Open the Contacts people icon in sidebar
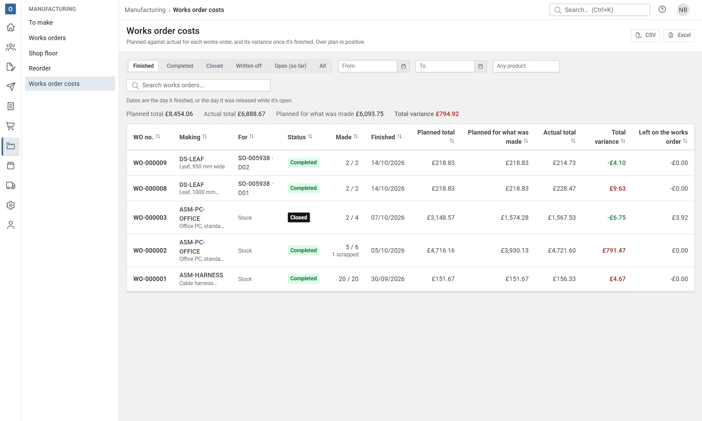 tap(11, 47)
